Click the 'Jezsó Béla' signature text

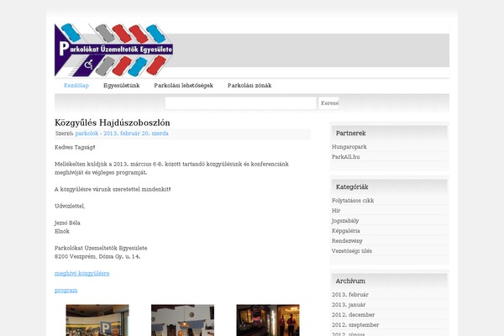(67, 223)
